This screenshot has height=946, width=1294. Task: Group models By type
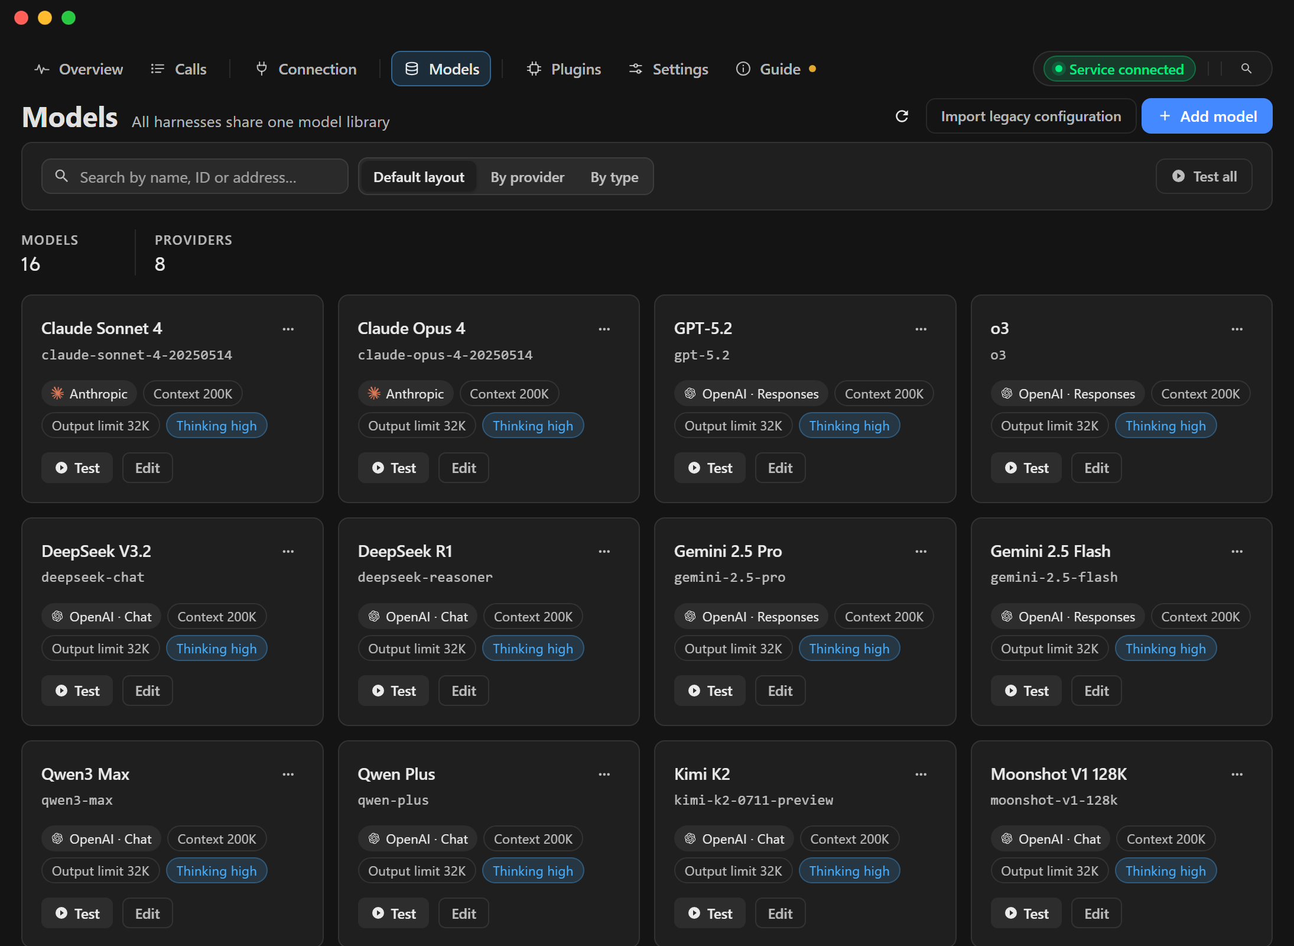(614, 177)
